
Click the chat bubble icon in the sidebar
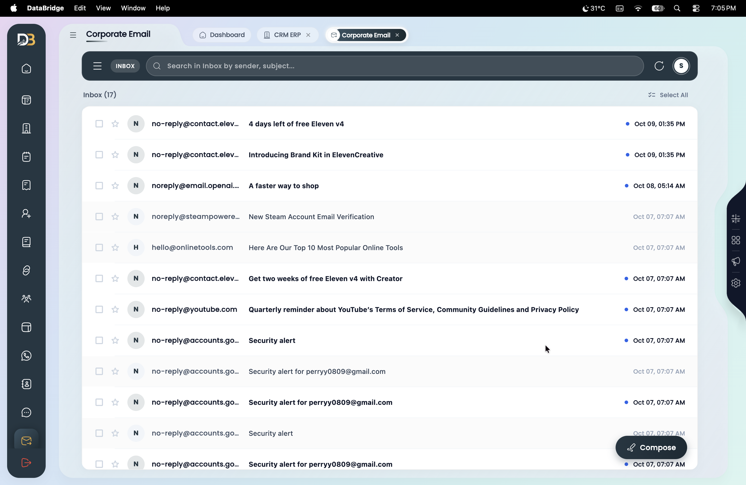pos(26,412)
